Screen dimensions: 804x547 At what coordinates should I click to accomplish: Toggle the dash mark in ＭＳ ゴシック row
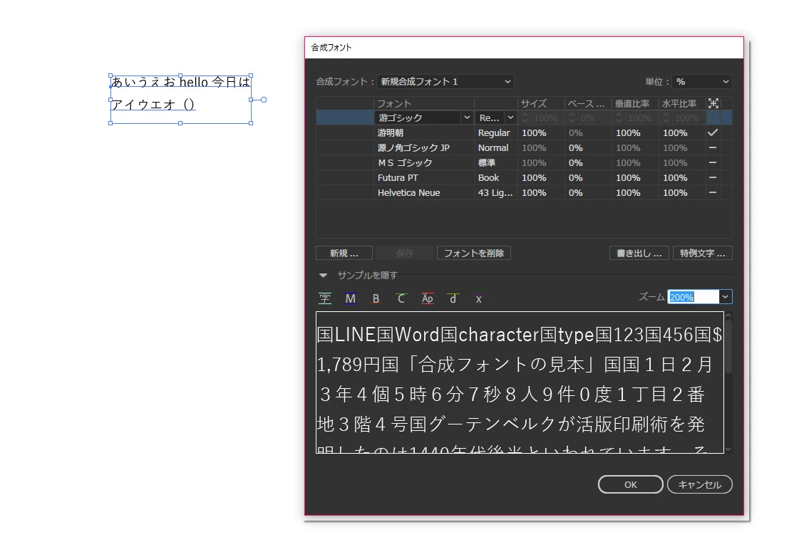tap(713, 162)
